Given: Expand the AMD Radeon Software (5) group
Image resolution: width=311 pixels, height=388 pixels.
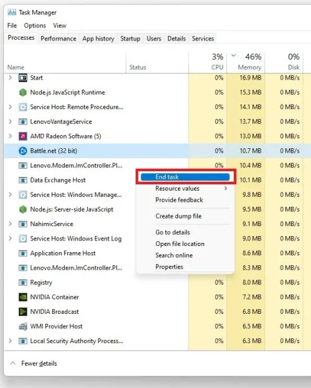Looking at the screenshot, I should (x=10, y=136).
